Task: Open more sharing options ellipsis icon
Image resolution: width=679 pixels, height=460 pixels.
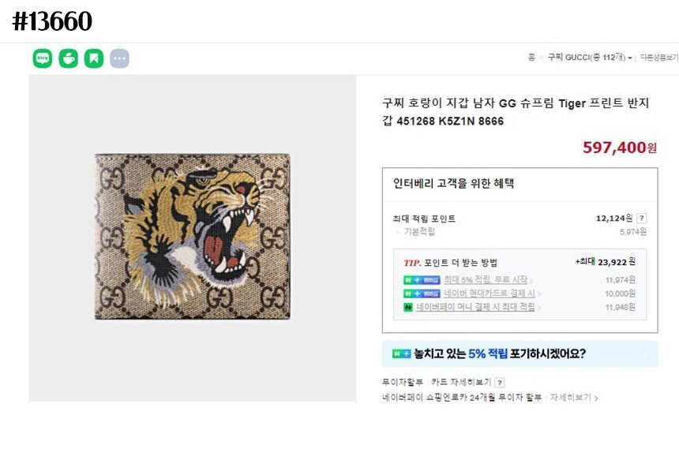Action: [119, 58]
